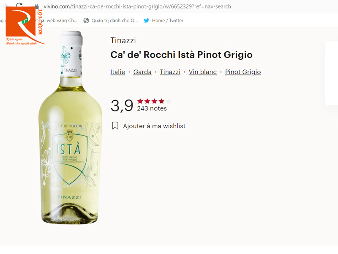
Task: Click the Twitter bird icon on bookmarks bar
Action: [146, 20]
